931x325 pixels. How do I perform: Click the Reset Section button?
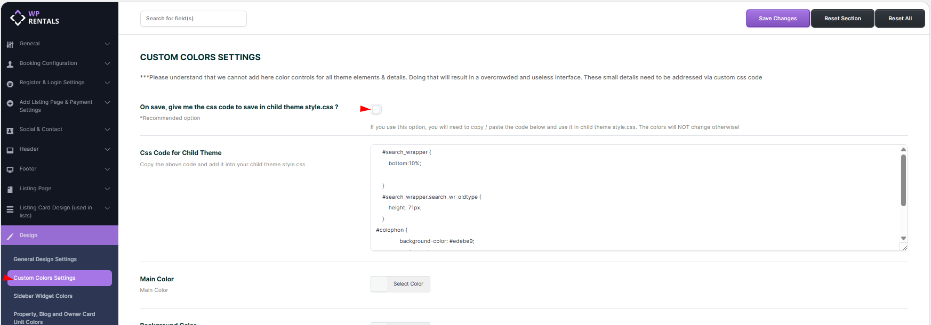tap(842, 19)
